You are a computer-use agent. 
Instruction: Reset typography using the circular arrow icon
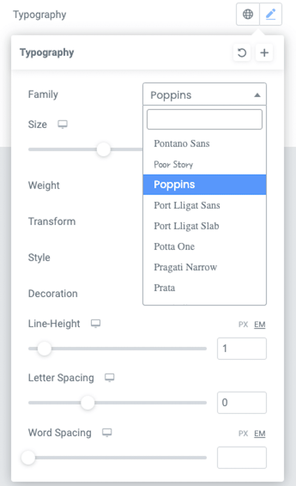pyautogui.click(x=242, y=53)
